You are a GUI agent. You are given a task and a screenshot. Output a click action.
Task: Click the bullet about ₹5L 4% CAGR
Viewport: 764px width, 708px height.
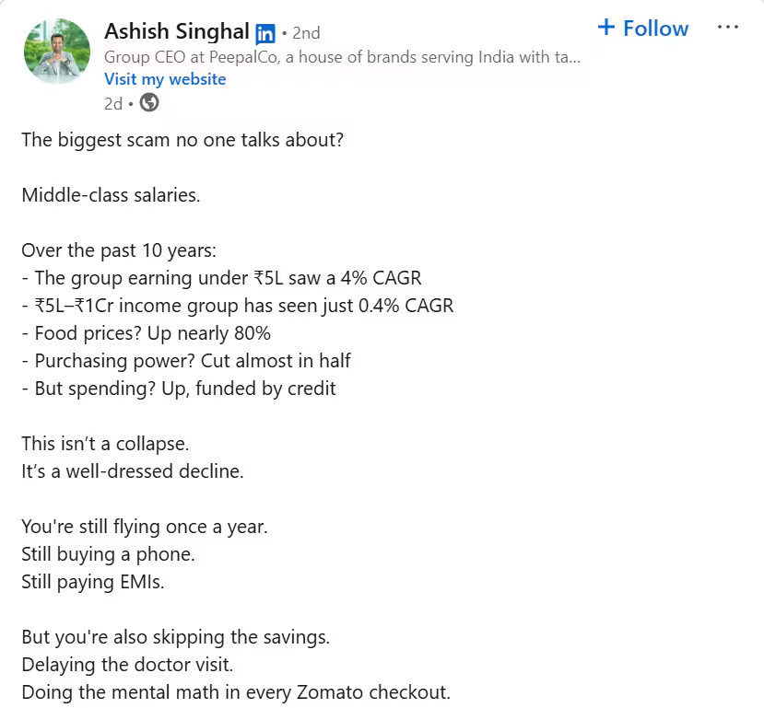pyautogui.click(x=222, y=278)
